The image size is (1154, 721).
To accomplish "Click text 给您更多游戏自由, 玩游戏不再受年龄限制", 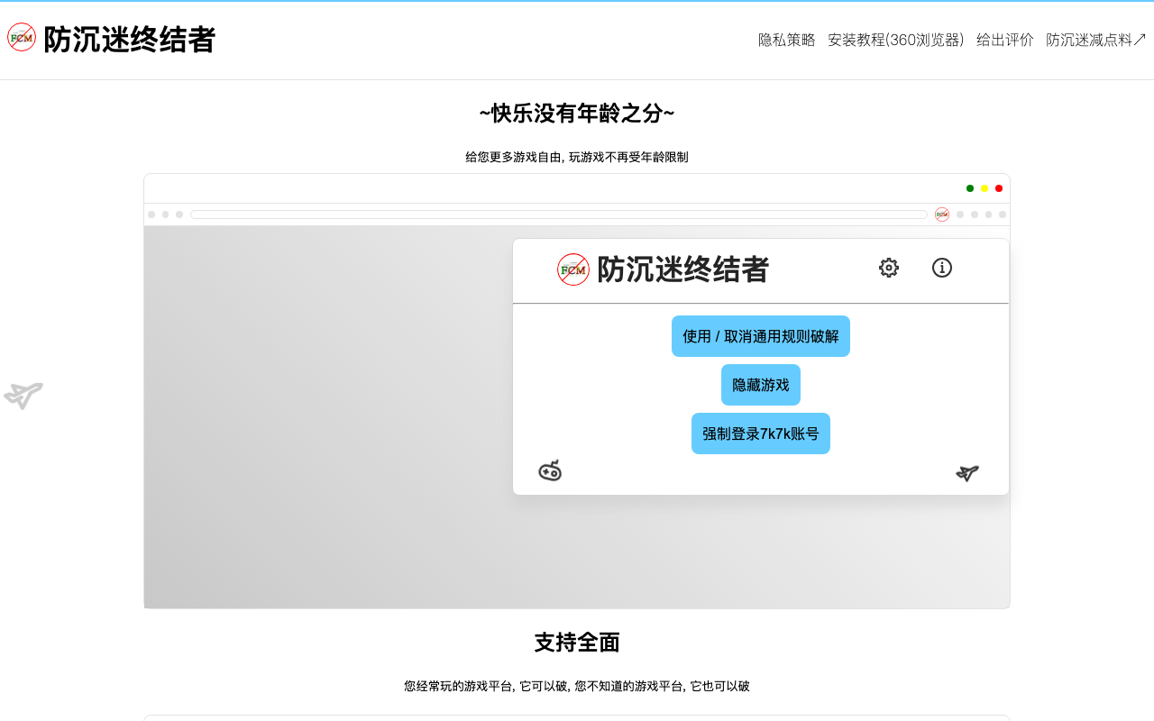I will [577, 157].
